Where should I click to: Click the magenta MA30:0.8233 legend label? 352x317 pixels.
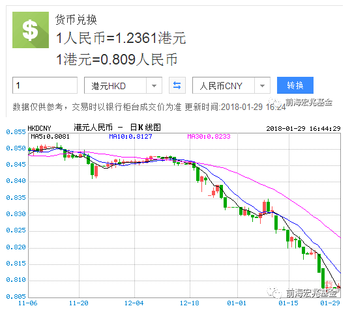point(209,137)
